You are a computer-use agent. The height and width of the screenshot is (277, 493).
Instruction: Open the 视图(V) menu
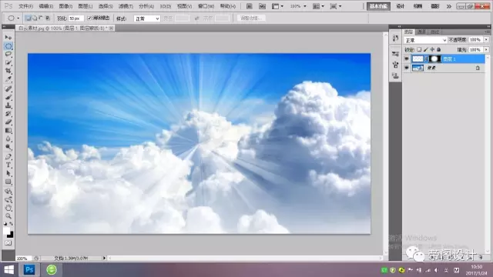pyautogui.click(x=185, y=6)
